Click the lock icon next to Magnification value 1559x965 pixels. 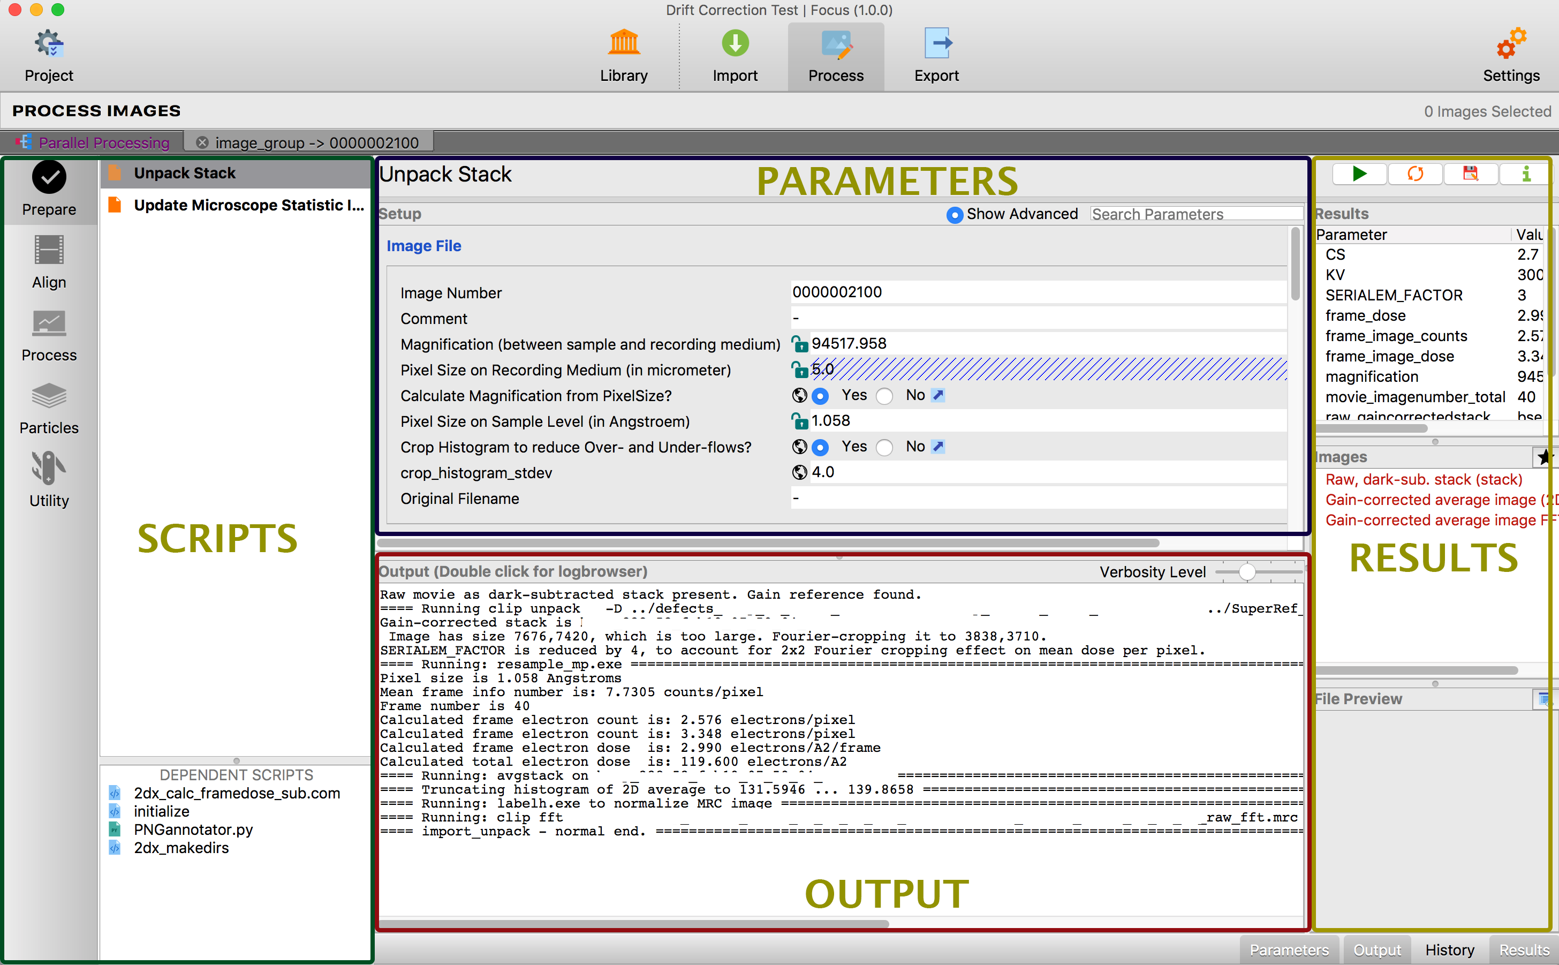(799, 344)
